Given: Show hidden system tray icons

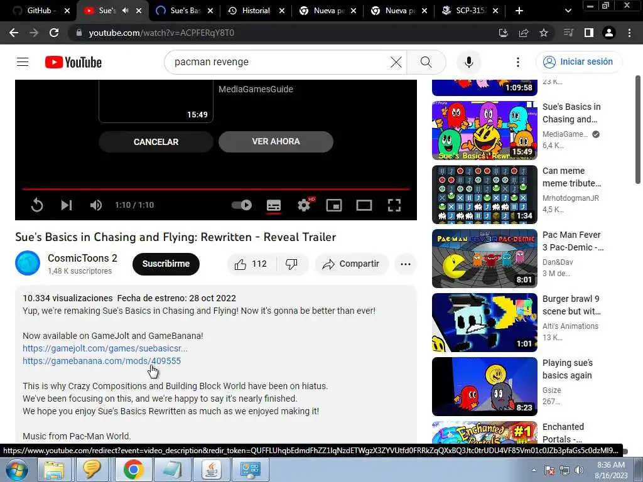Looking at the screenshot, I should point(534,470).
